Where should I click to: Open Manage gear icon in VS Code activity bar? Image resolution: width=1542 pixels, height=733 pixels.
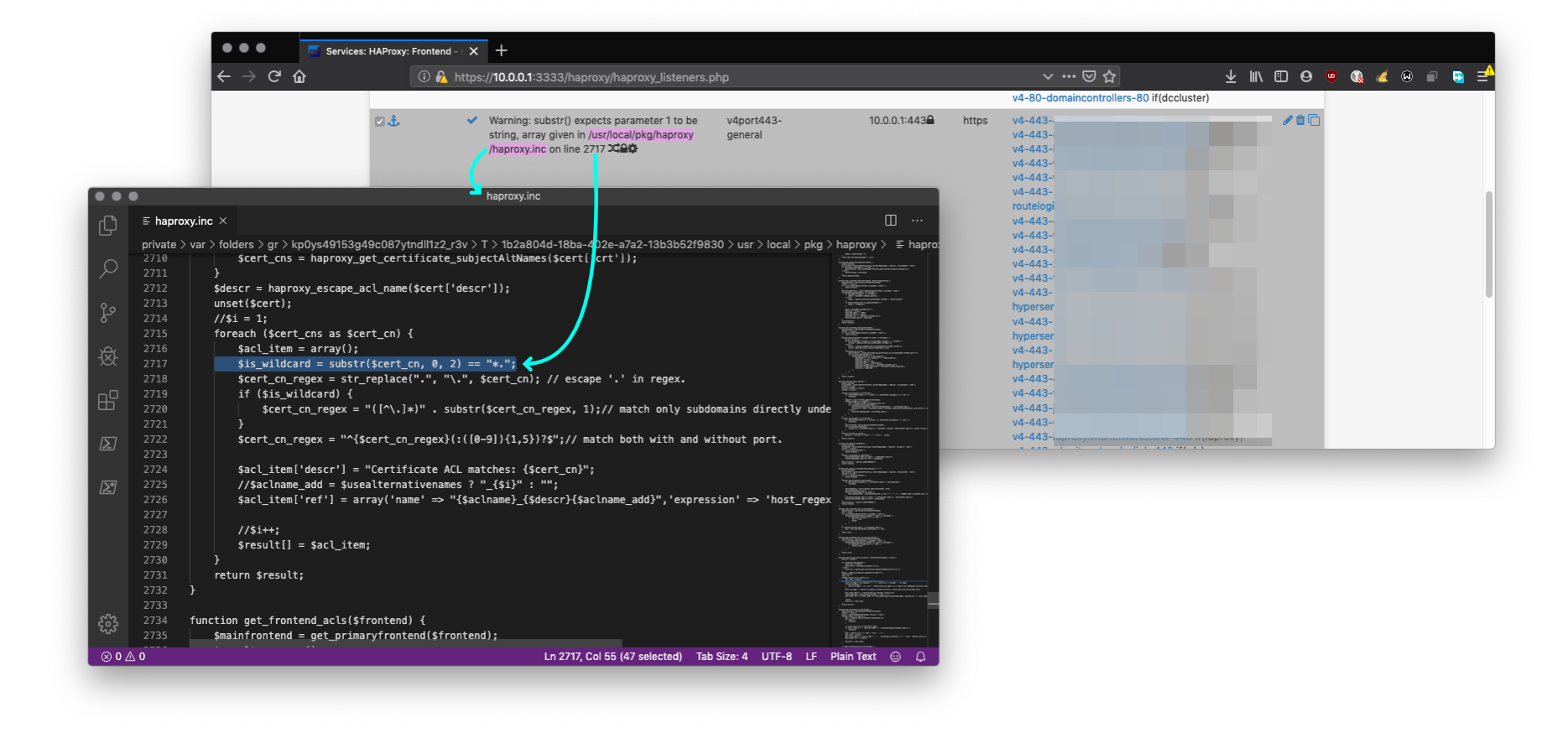point(108,624)
